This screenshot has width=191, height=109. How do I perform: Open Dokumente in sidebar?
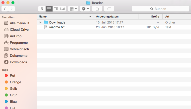coord(18,55)
